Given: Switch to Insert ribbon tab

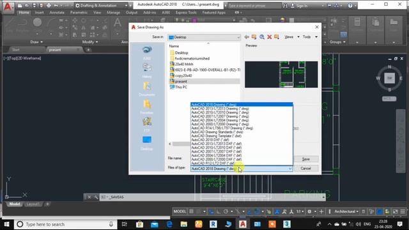Looking at the screenshot, I should point(39,12).
